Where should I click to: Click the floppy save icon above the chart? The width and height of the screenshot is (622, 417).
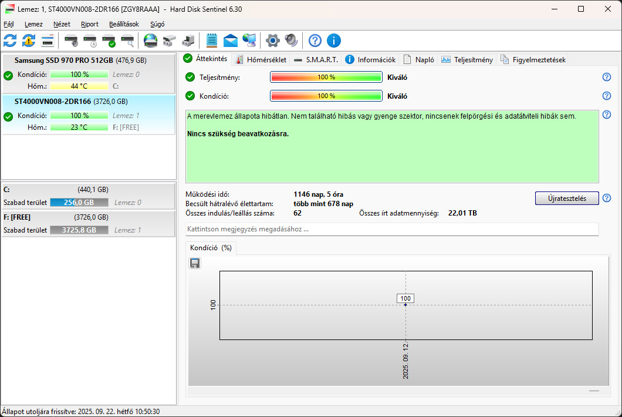coord(195,263)
